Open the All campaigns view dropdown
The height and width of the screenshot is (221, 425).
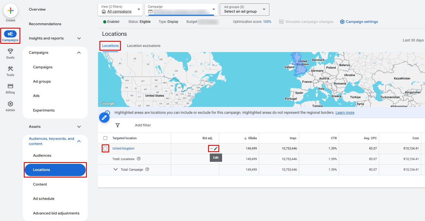(120, 9)
